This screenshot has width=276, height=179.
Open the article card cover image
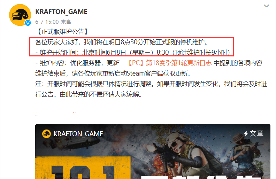(x=153, y=151)
